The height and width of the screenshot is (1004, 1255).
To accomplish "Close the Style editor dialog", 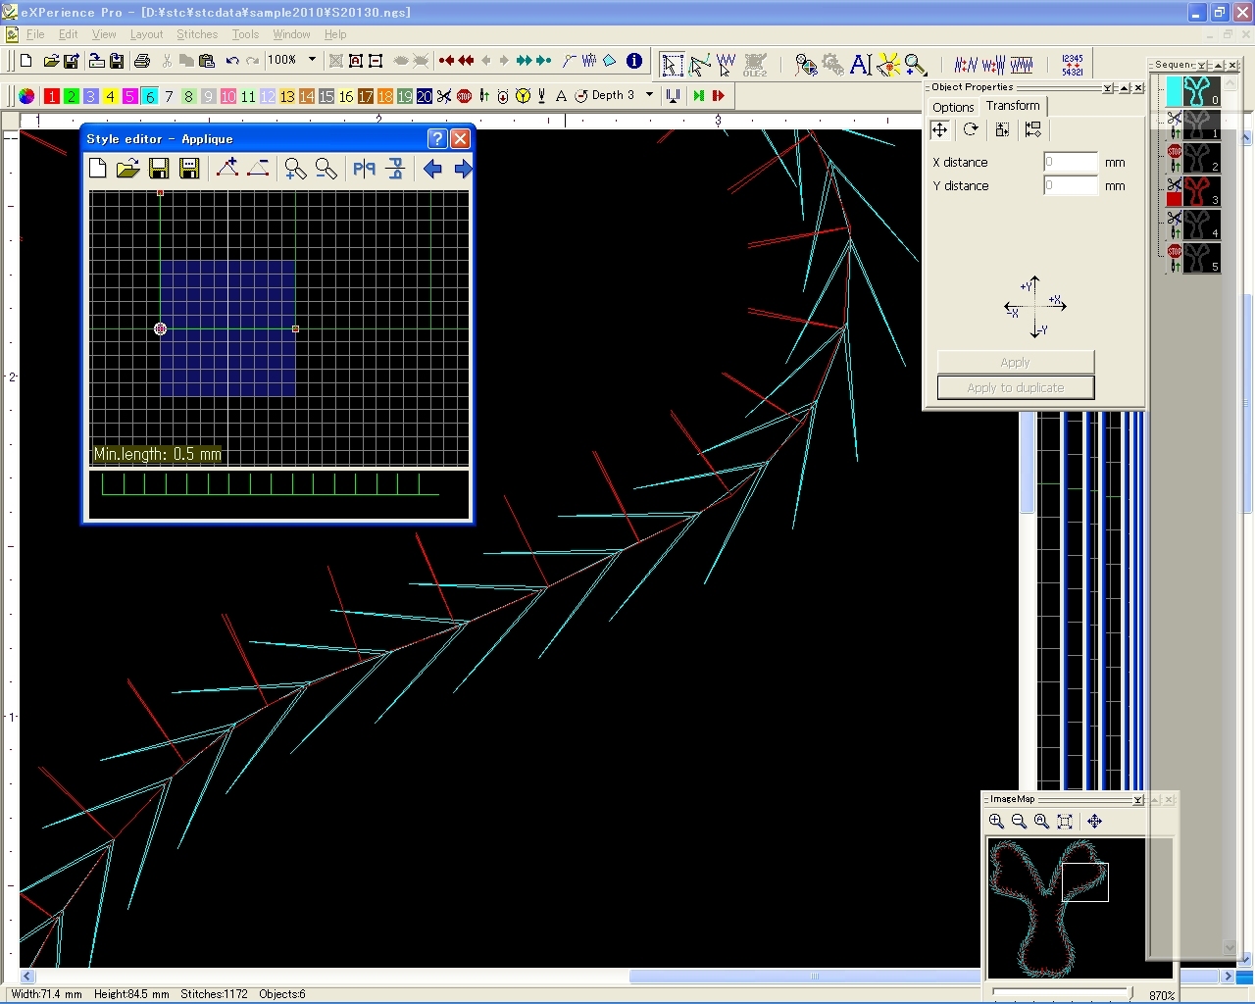I will click(x=460, y=139).
